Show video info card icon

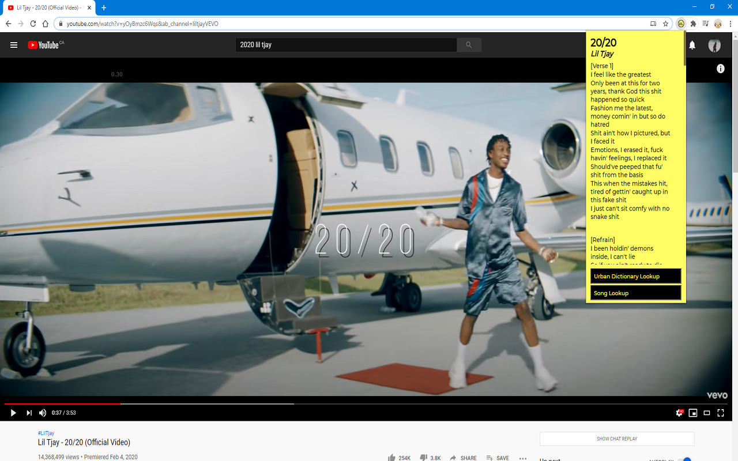[721, 69]
